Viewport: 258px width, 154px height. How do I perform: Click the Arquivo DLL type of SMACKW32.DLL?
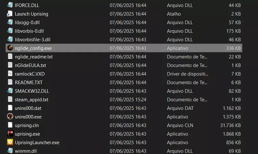coord(180,91)
